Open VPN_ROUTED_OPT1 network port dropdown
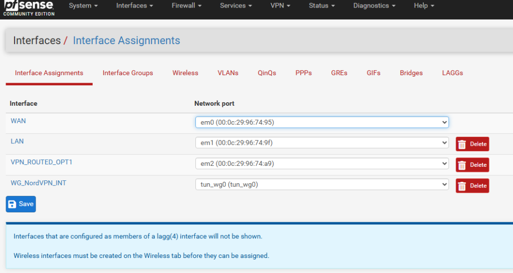 [322, 164]
